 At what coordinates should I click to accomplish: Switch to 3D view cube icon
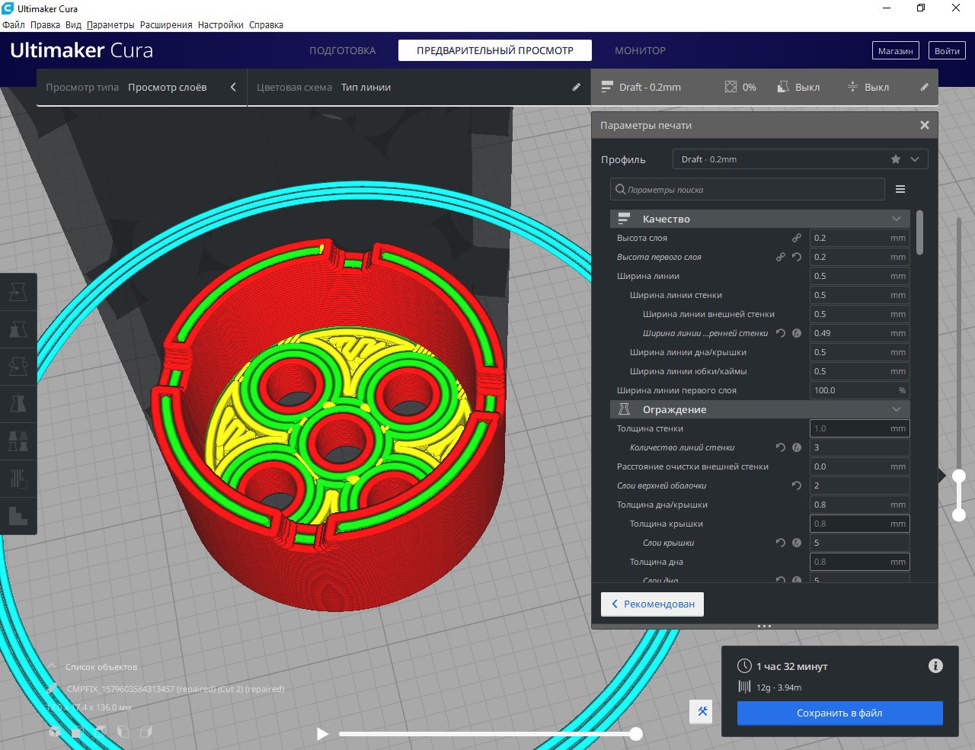point(54,732)
